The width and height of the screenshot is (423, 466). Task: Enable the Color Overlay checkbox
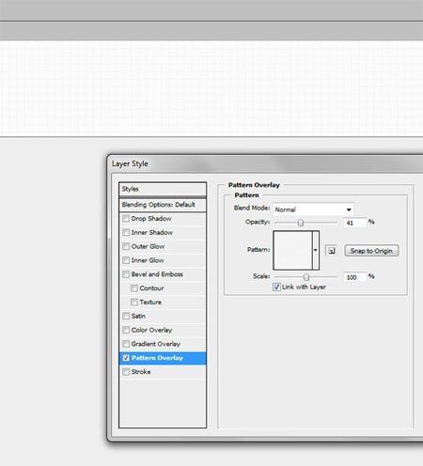tap(126, 330)
